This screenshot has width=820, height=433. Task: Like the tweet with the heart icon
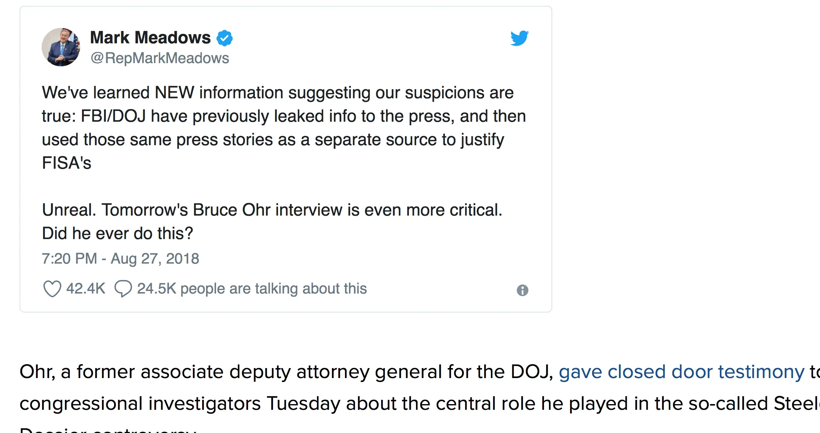click(x=52, y=289)
